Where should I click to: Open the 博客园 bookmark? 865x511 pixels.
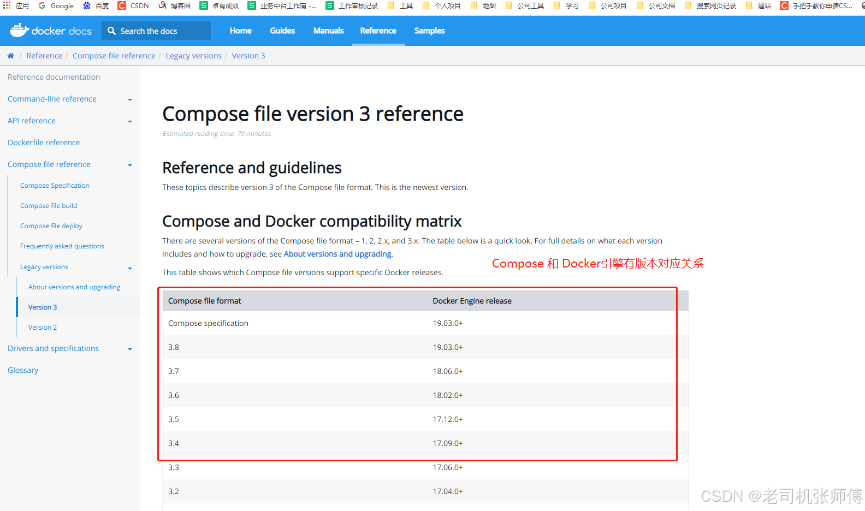coord(174,5)
